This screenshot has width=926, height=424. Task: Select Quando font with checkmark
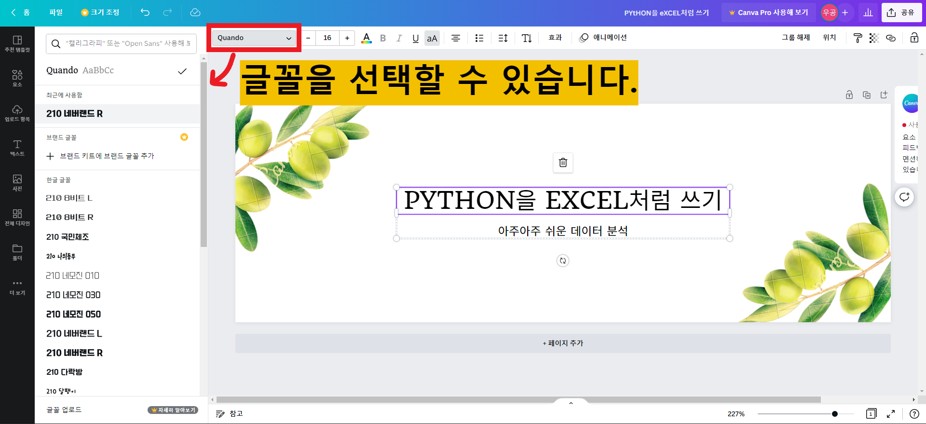pos(117,70)
